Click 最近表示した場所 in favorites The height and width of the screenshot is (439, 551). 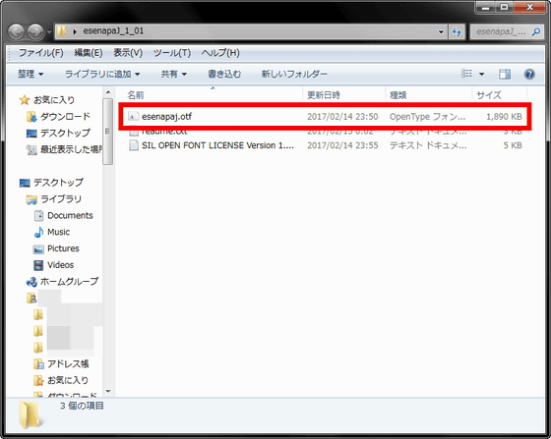click(x=71, y=149)
